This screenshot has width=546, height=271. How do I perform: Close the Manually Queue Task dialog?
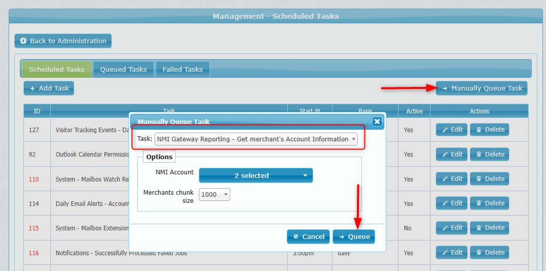377,122
